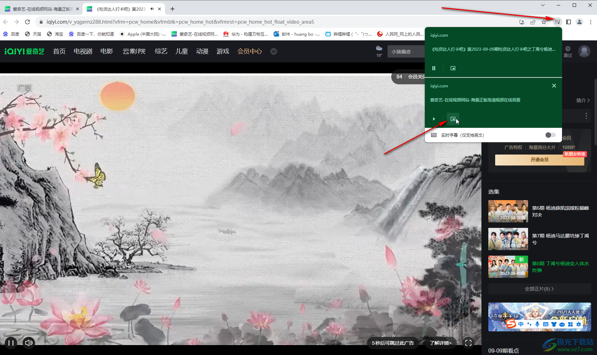Open the media control icon in Chrome toolbar
The height and width of the screenshot is (355, 597).
click(x=558, y=22)
